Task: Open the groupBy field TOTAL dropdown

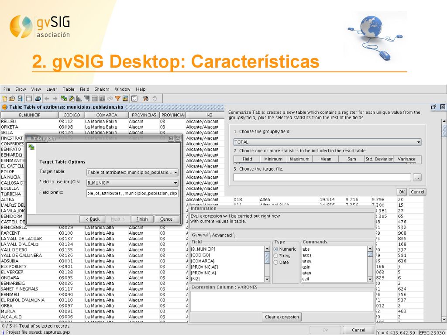Action: click(327, 142)
